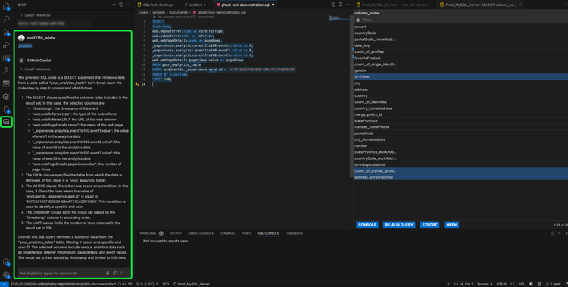
Task: Open the Testing beaker view
Action: tap(6, 70)
